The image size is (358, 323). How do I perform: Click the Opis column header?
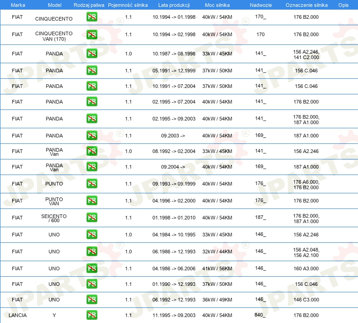coord(343,5)
